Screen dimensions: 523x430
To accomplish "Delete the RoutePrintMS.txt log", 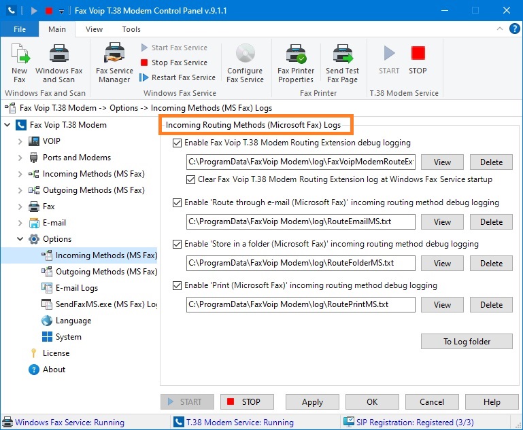I will pyautogui.click(x=491, y=305).
